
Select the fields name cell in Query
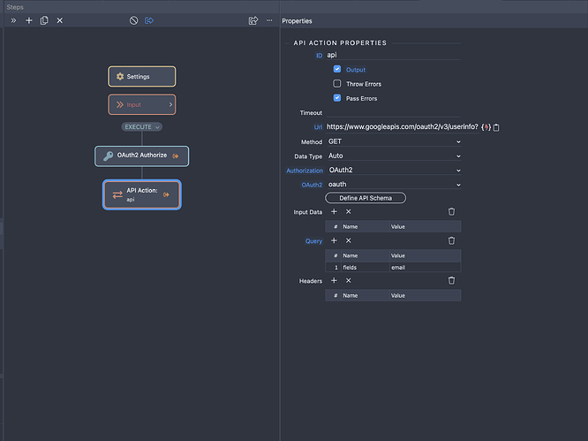click(365, 268)
